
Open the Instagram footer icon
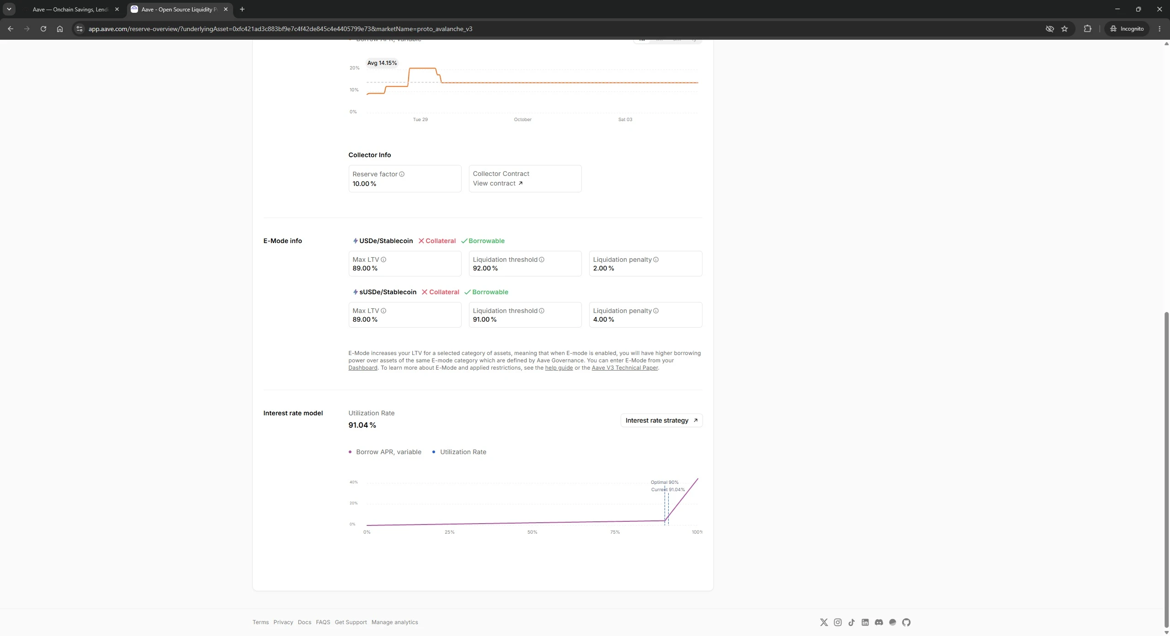838,622
